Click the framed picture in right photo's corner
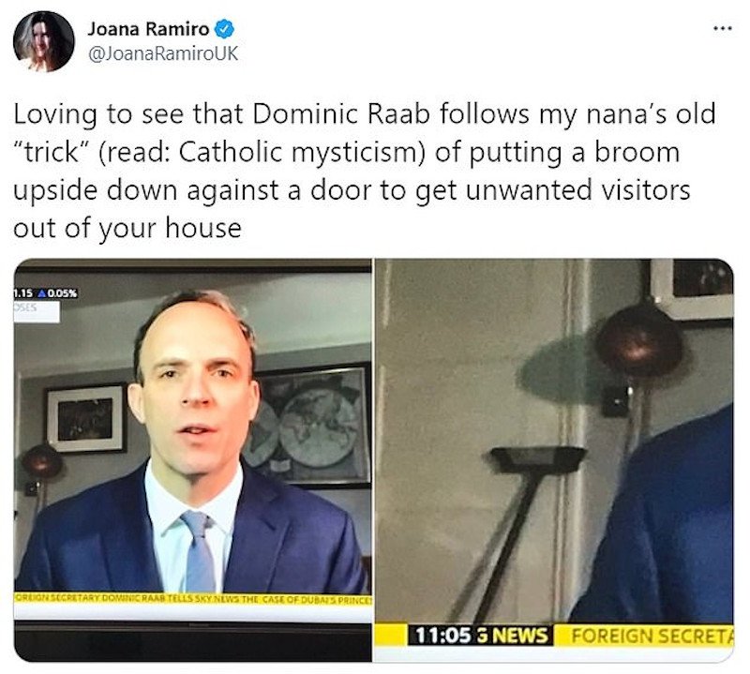 [x=693, y=289]
